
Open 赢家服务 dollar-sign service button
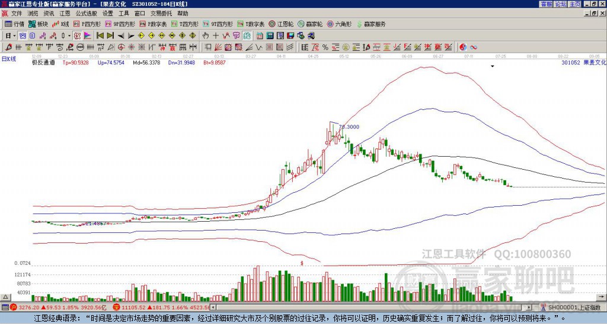(x=371, y=24)
